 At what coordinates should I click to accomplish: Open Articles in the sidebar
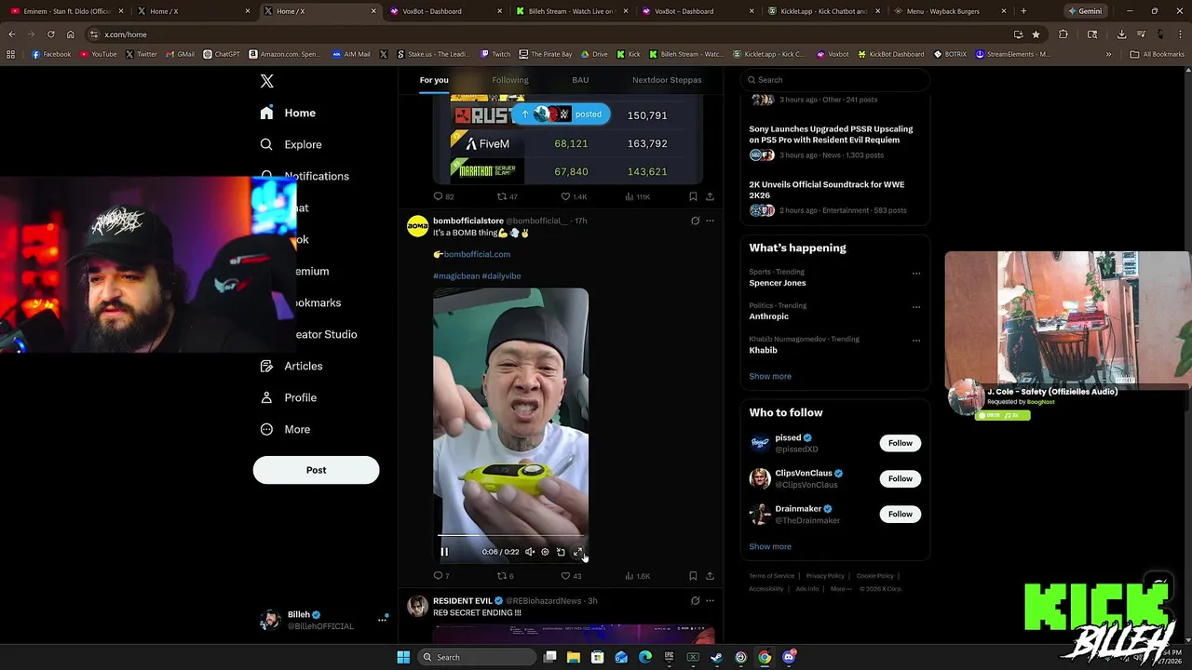click(x=291, y=366)
